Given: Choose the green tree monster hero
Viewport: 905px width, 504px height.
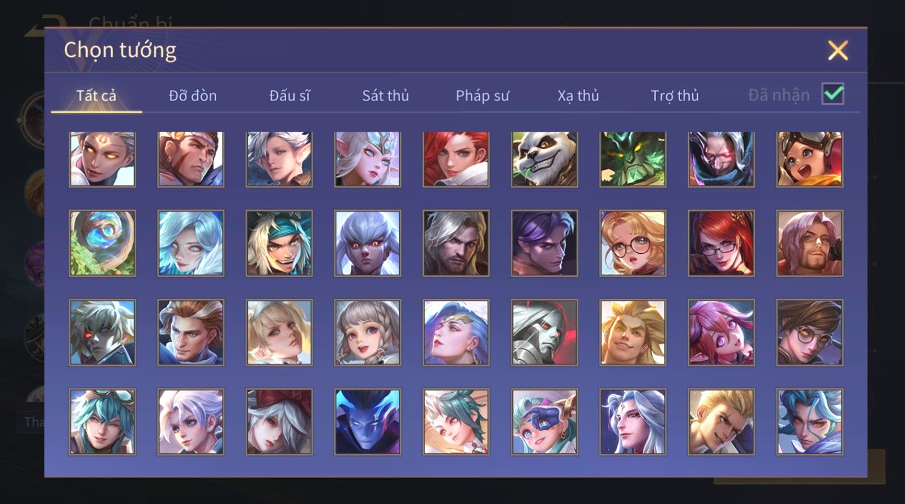Looking at the screenshot, I should (x=633, y=159).
